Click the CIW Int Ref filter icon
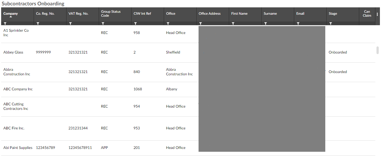This screenshot has width=381, height=156. (x=135, y=24)
